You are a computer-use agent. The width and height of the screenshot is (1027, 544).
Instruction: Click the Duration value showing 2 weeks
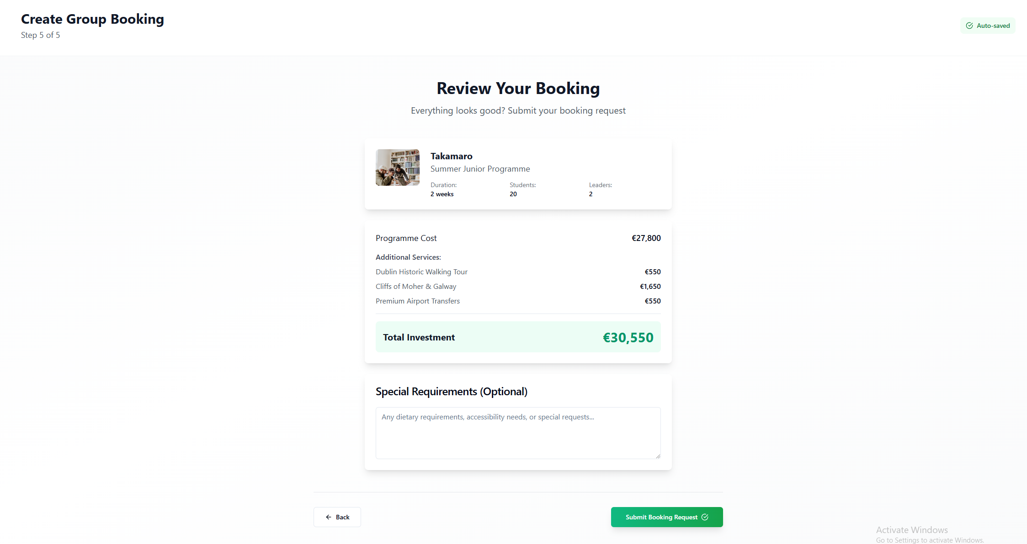(442, 194)
